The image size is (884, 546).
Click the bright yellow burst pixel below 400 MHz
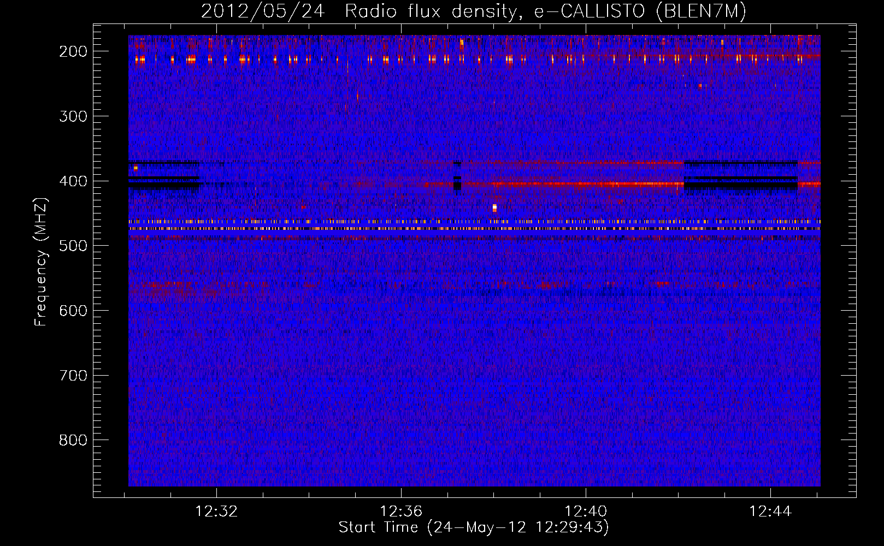click(494, 207)
